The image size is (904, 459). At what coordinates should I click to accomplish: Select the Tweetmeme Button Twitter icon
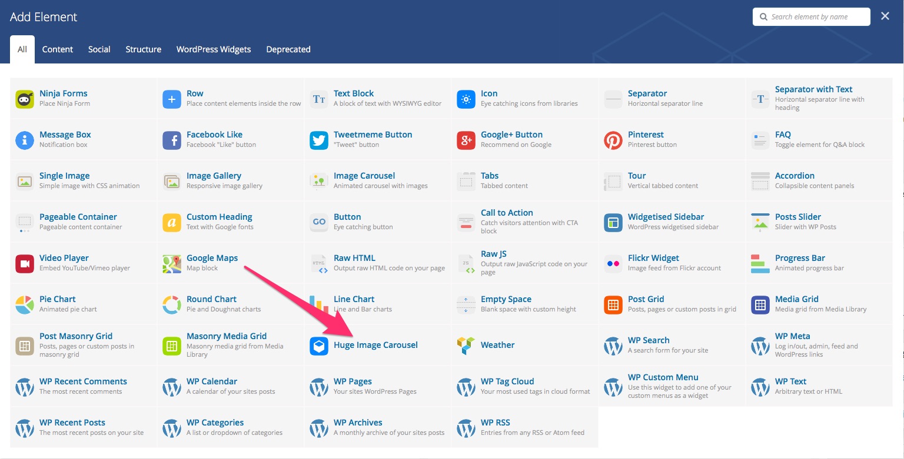[x=319, y=140]
